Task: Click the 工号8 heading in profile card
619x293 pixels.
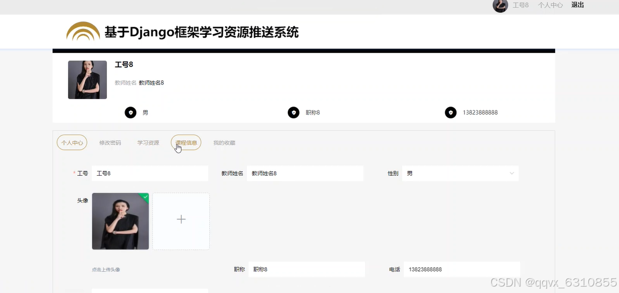Action: pyautogui.click(x=124, y=65)
